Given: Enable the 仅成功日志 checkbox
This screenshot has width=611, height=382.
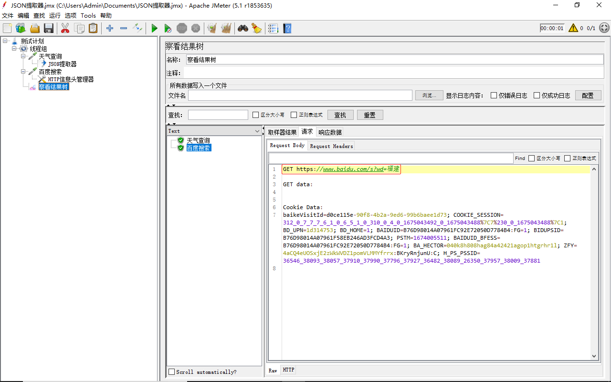Looking at the screenshot, I should tap(537, 95).
